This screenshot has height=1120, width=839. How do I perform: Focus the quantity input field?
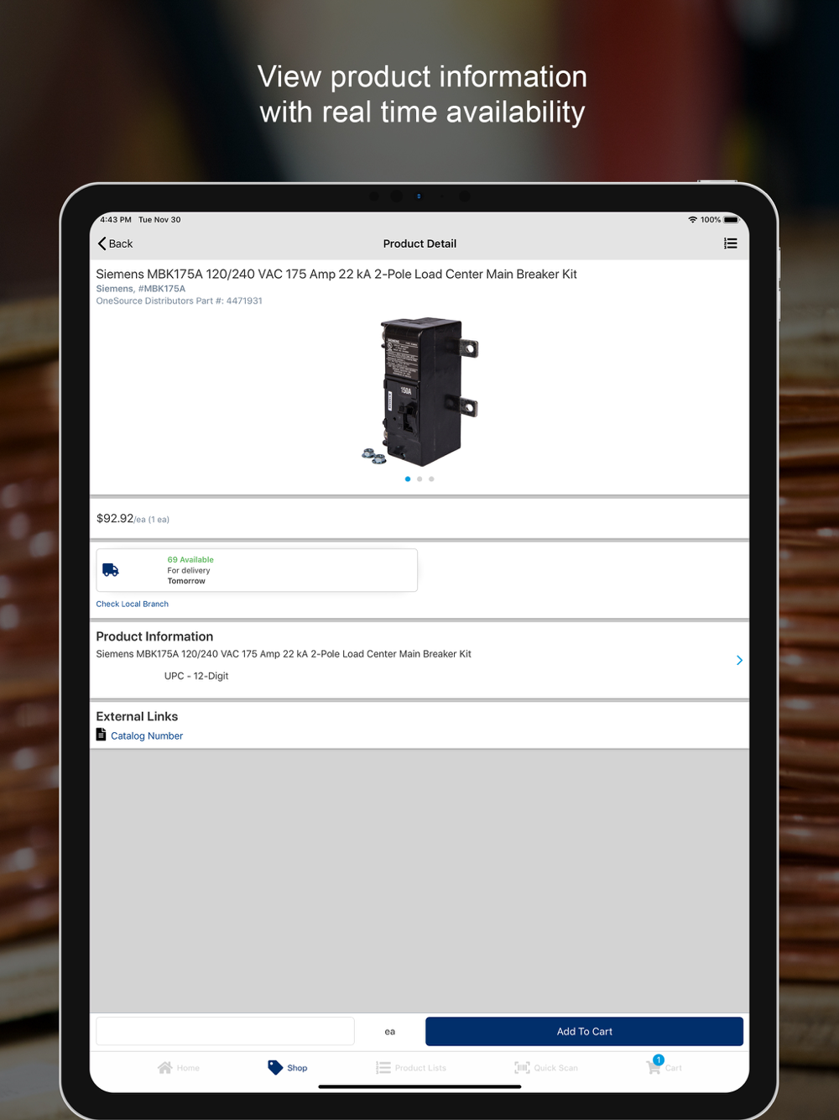(225, 1032)
